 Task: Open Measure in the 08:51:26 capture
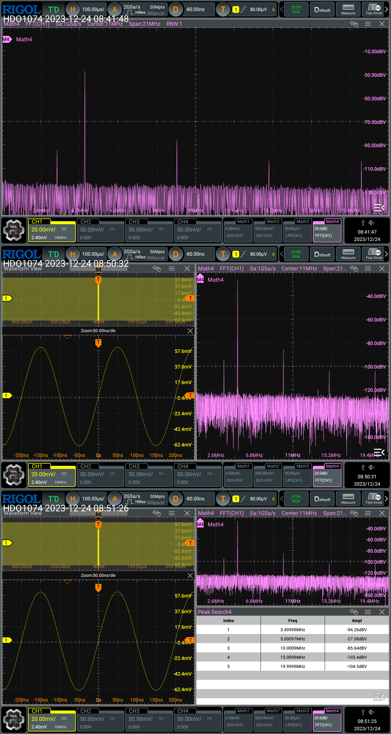(x=348, y=499)
